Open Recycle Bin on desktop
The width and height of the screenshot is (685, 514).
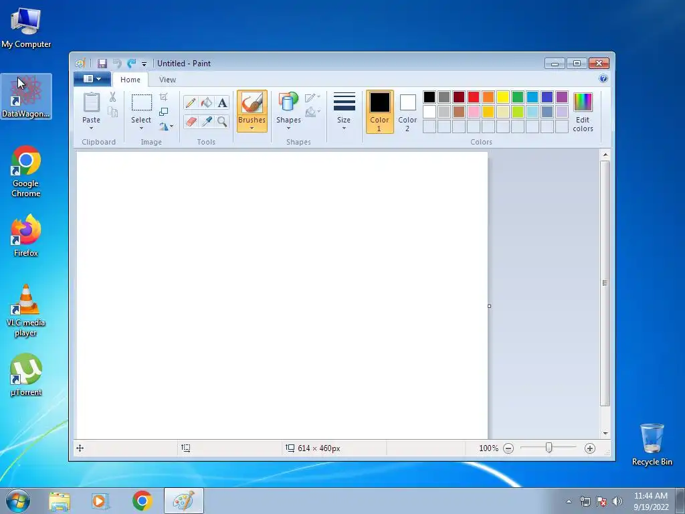point(652,444)
